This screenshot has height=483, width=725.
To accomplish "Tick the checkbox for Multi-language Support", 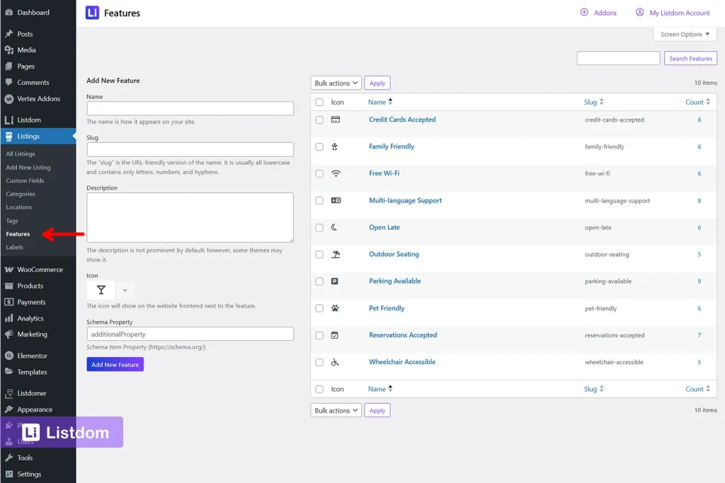I will (x=319, y=200).
